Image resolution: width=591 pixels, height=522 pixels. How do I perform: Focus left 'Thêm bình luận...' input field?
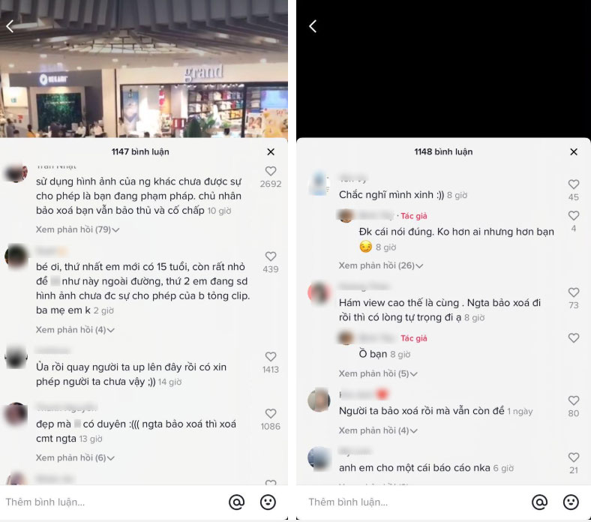(113, 502)
